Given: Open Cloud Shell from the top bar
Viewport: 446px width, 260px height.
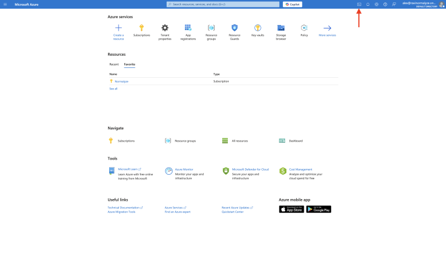Looking at the screenshot, I should [359, 4].
